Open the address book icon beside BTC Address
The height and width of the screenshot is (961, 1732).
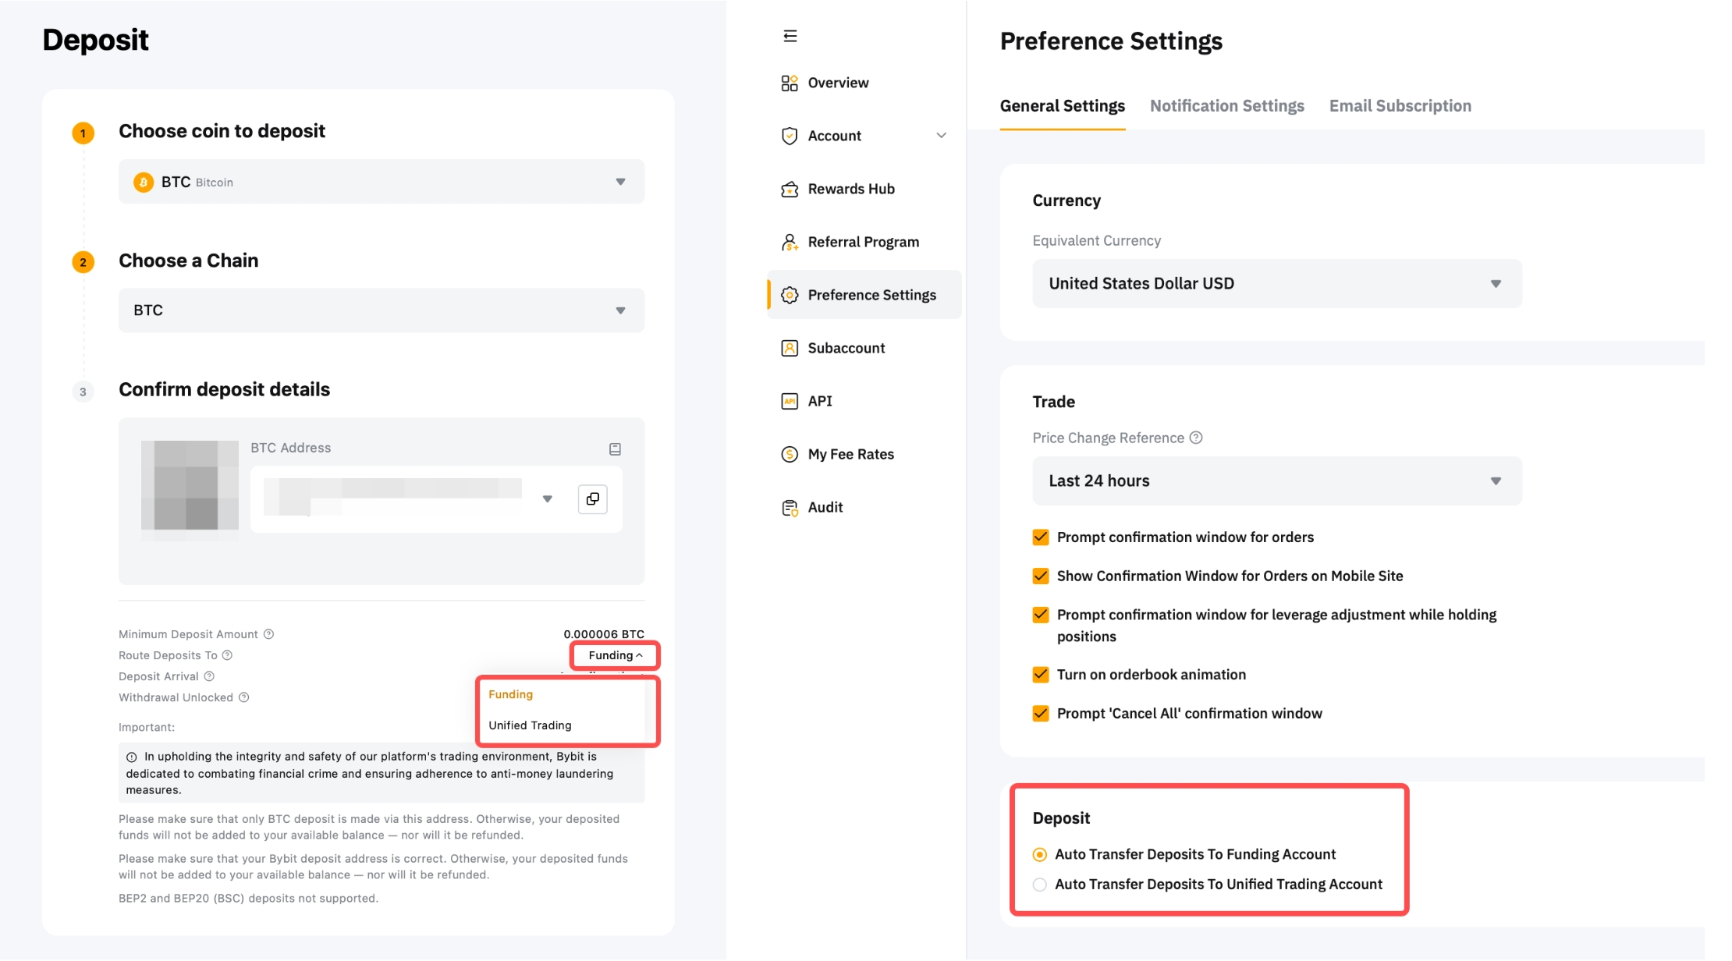[x=615, y=449]
